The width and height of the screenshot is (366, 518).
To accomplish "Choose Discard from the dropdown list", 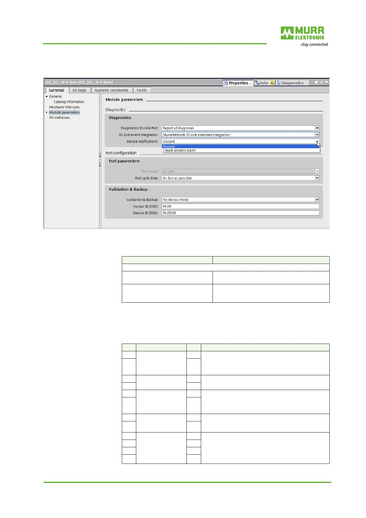I will click(240, 146).
